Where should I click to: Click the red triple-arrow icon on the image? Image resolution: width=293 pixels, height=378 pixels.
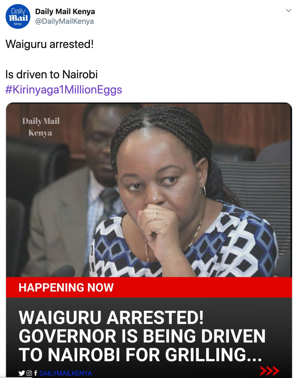tap(270, 371)
